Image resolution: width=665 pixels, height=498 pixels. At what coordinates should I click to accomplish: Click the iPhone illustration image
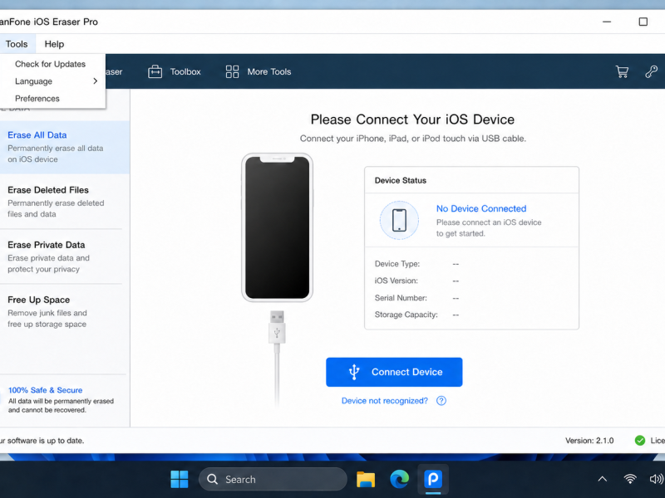[x=277, y=227]
